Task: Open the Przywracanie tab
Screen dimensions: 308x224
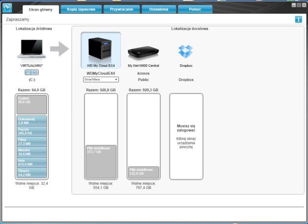Action: [122, 9]
